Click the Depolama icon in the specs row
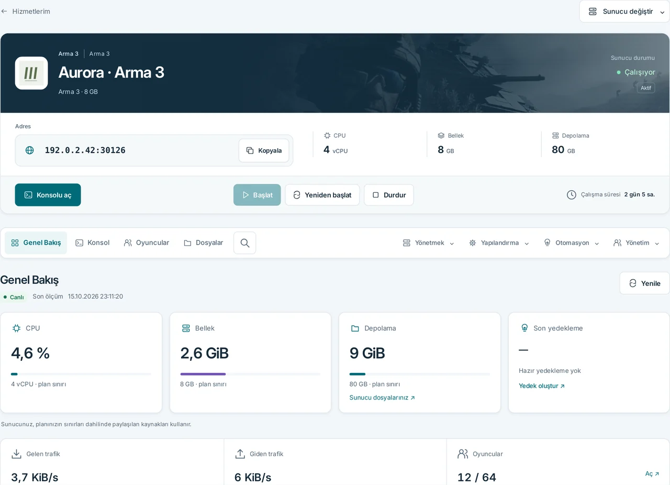The width and height of the screenshot is (670, 485). click(555, 135)
